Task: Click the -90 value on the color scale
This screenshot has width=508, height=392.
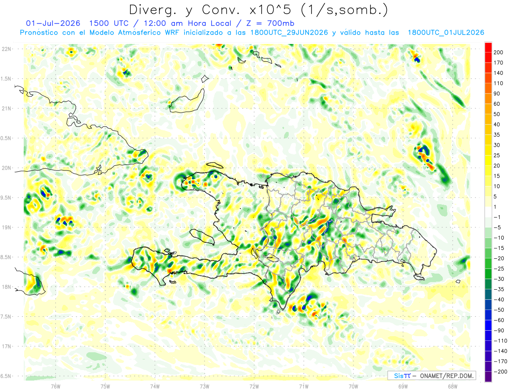Action: coord(499,331)
